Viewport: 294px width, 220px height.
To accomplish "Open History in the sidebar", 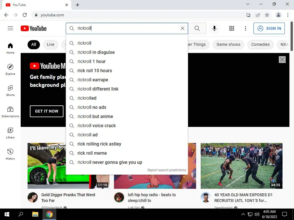I will point(10,154).
